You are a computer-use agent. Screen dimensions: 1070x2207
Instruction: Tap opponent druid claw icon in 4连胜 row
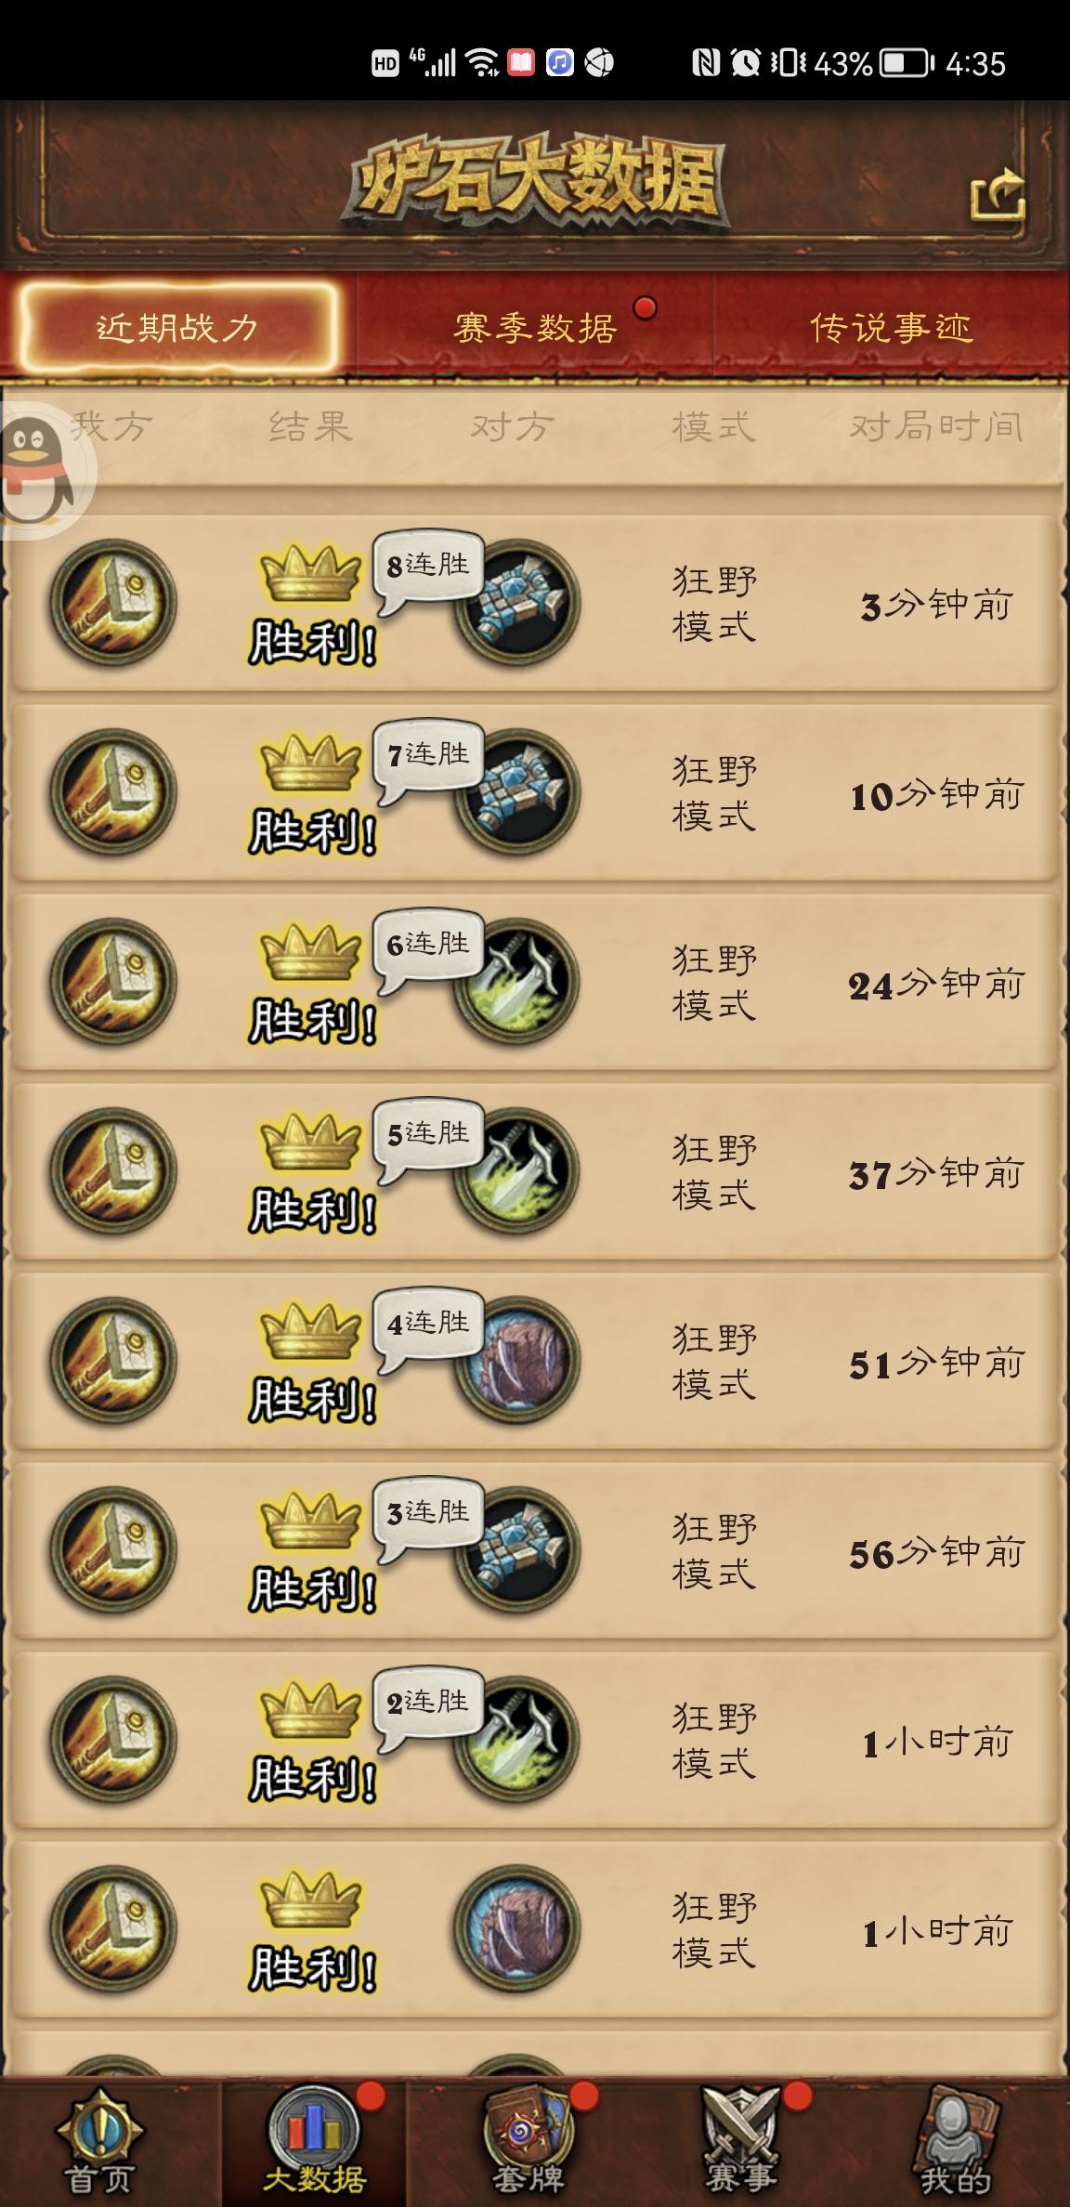[x=517, y=1360]
